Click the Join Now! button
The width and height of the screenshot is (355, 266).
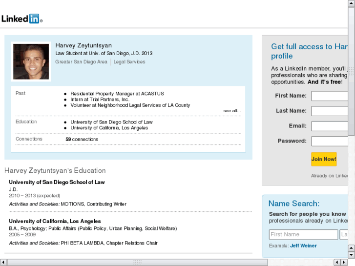pyautogui.click(x=324, y=159)
